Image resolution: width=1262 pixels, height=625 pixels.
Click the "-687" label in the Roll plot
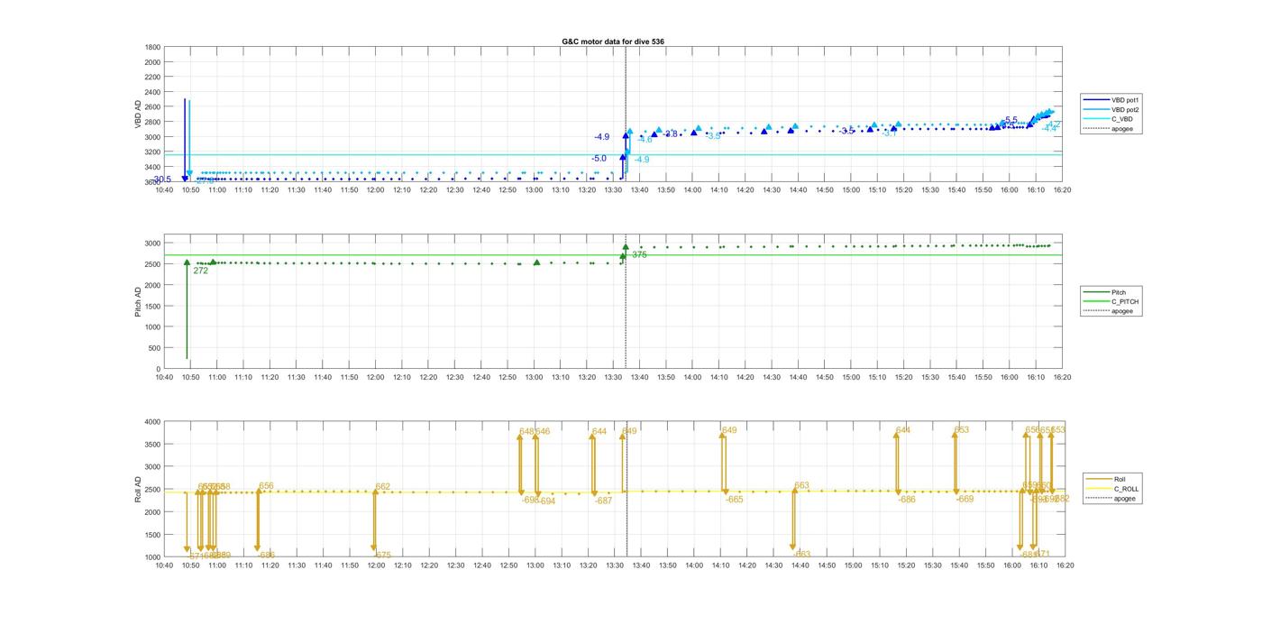coord(603,501)
